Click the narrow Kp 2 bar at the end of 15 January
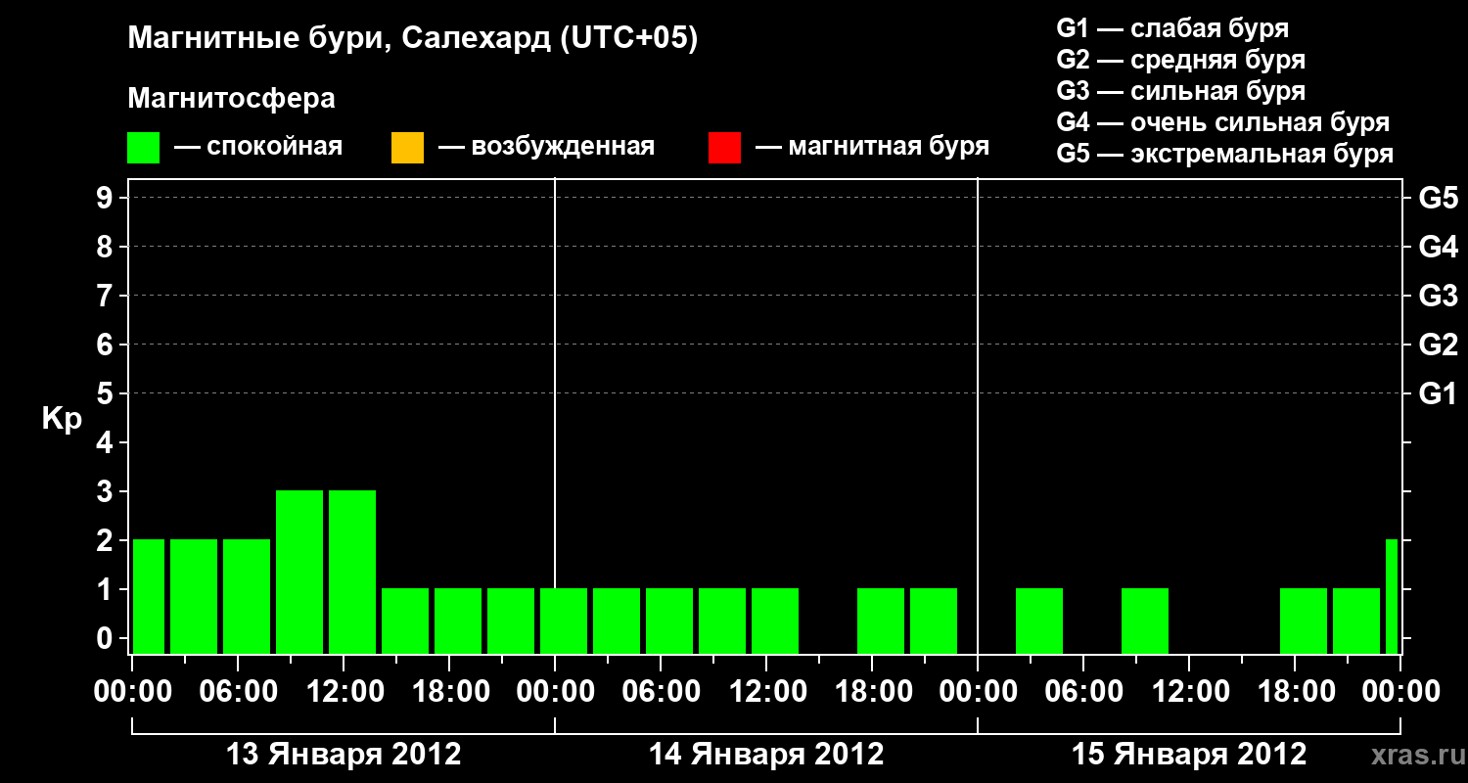1468x783 pixels. coord(1392,596)
